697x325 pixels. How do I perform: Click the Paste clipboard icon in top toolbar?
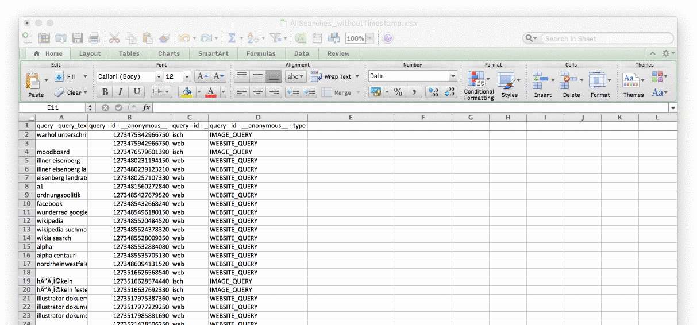coord(148,38)
